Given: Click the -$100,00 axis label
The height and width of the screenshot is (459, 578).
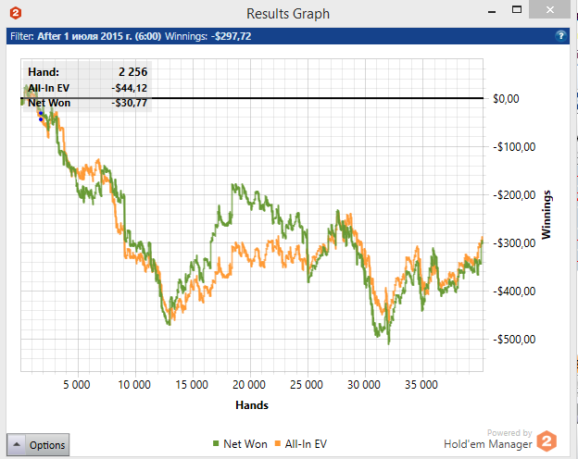Looking at the screenshot, I should pyautogui.click(x=514, y=147).
